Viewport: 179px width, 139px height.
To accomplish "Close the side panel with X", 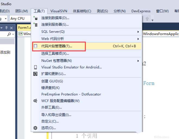I will (x=11, y=28).
